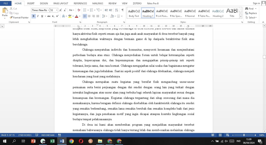This screenshot has width=266, height=145.
Task: Click the Grow Font icon
Action: (61, 10)
